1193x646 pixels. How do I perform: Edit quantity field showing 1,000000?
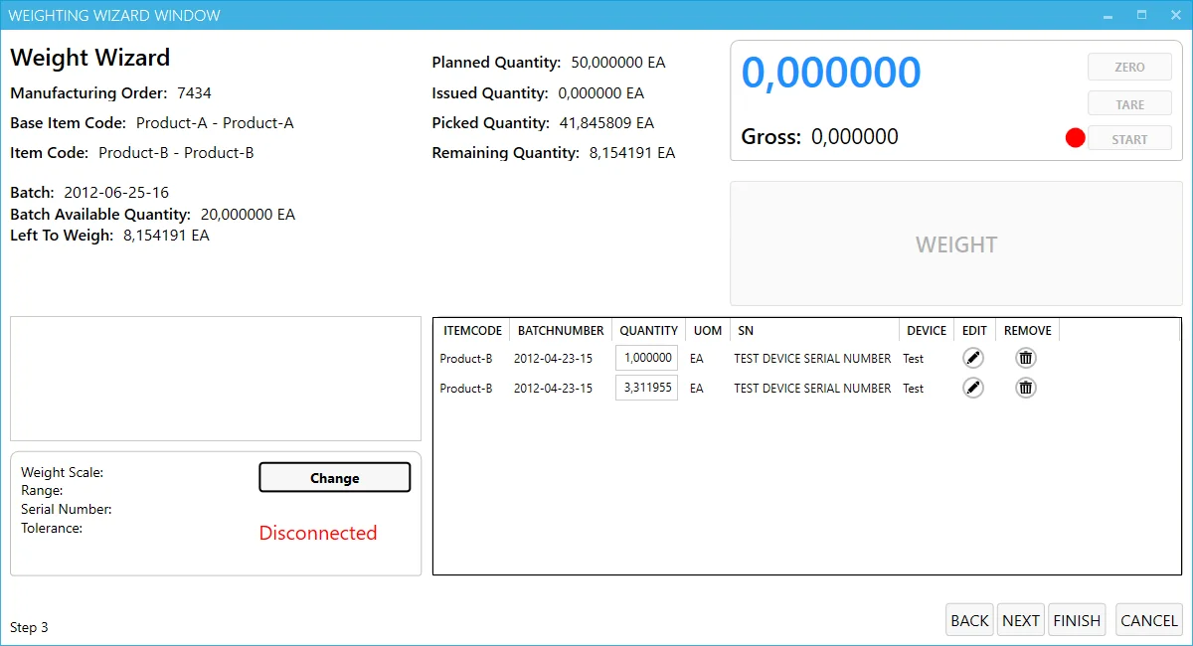[x=647, y=358]
